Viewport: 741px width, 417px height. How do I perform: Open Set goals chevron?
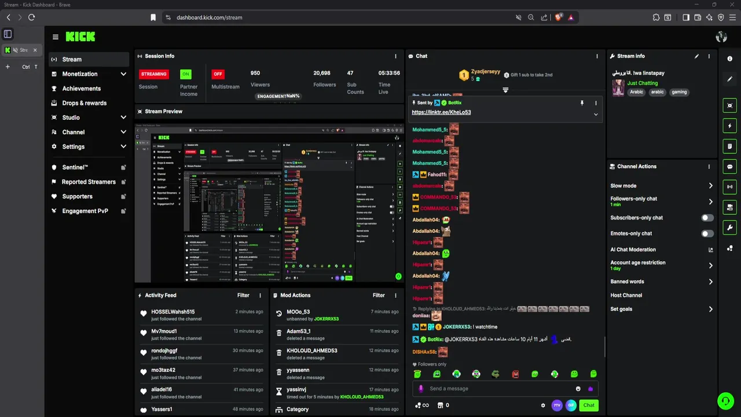coord(710,309)
